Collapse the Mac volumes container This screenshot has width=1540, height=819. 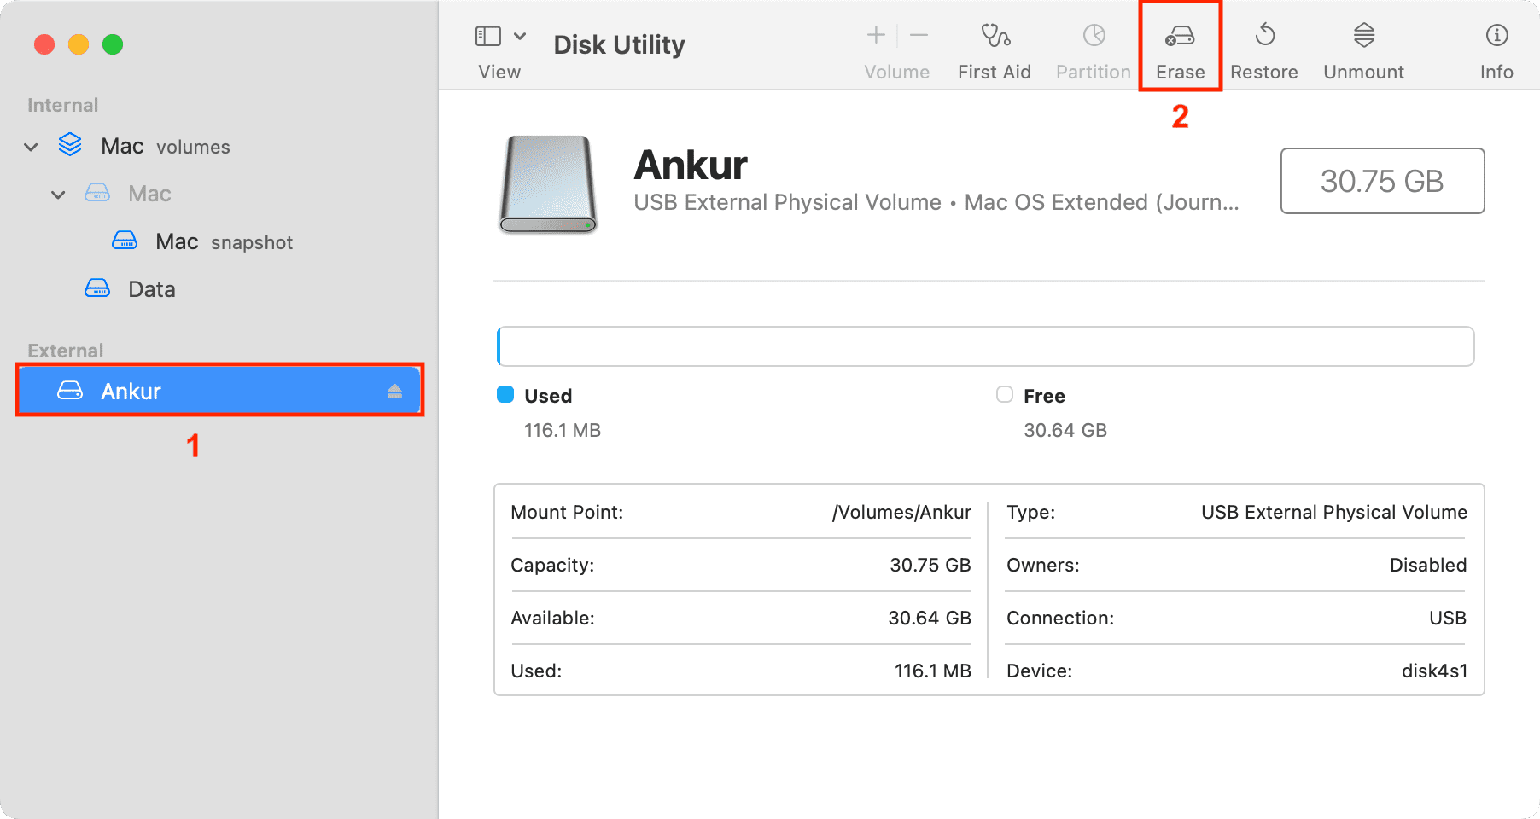[x=31, y=148]
